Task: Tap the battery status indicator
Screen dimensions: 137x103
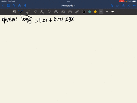Action: click(x=135, y=1)
